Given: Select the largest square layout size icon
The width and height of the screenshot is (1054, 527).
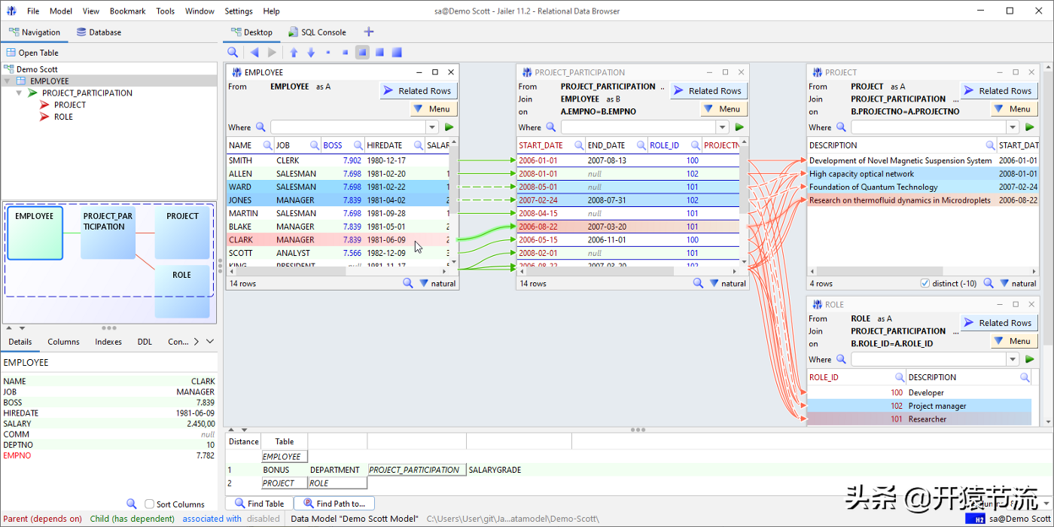Looking at the screenshot, I should pyautogui.click(x=397, y=52).
